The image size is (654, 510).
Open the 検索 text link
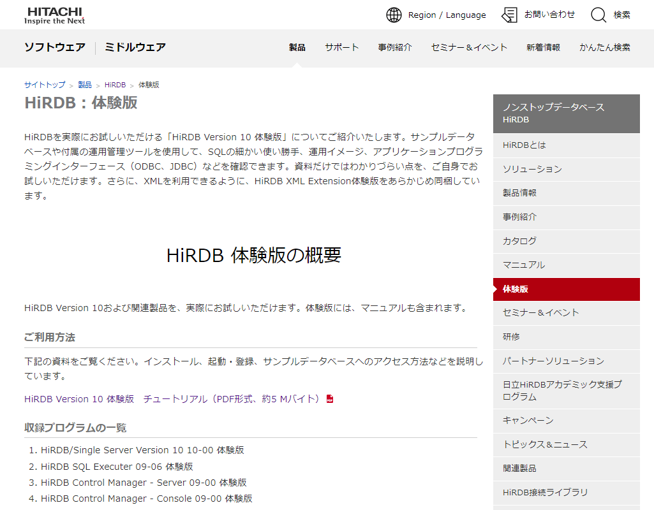621,15
